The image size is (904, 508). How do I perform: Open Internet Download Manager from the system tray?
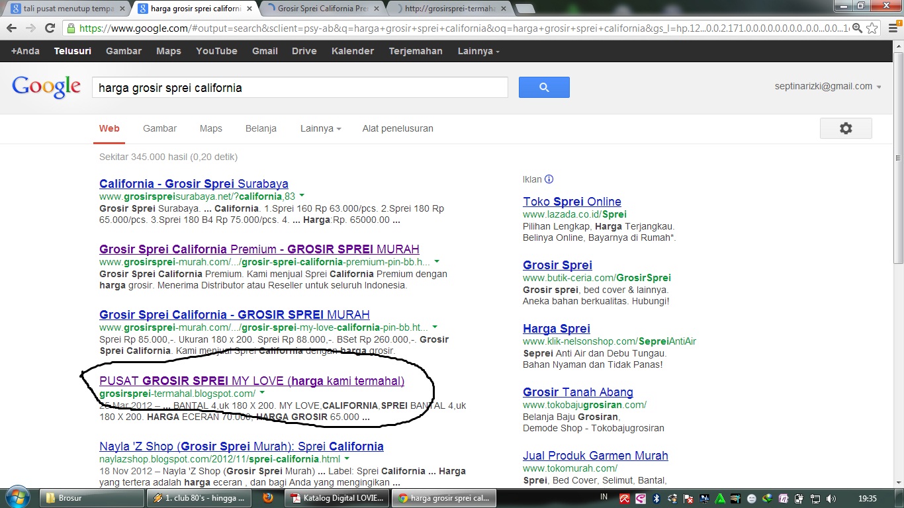767,499
